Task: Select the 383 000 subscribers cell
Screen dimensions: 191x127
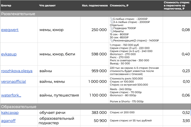Action: [95, 112]
